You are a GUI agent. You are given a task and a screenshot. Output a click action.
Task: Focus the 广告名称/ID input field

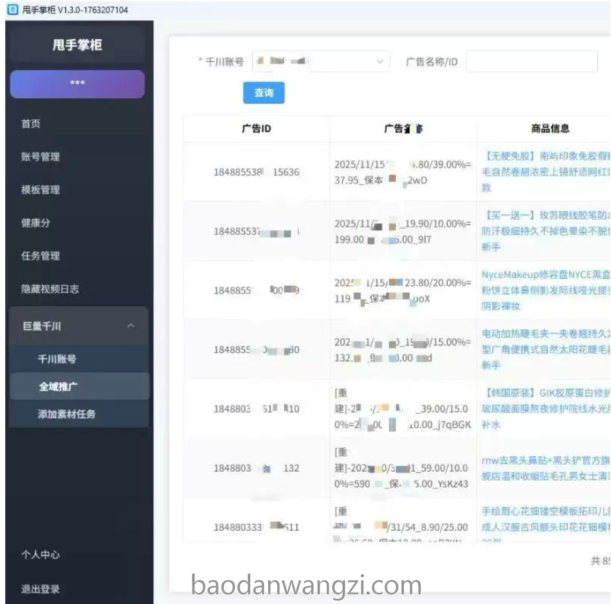click(x=532, y=61)
